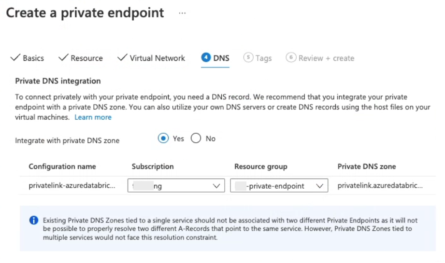Click the Resource group dropdown chevron arrow

(x=319, y=186)
